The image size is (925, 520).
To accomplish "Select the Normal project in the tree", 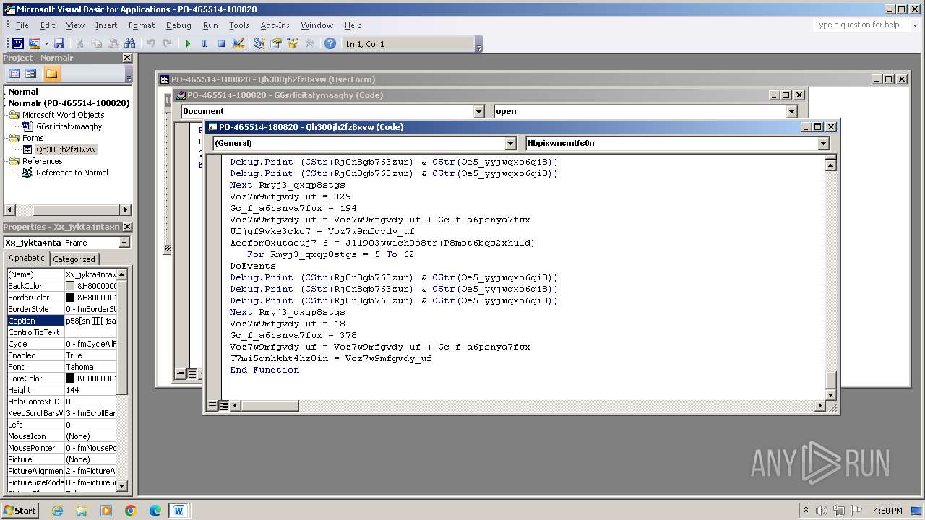I will point(23,92).
